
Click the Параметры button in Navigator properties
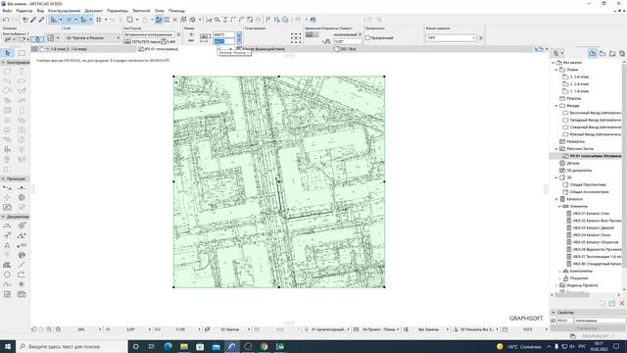click(x=588, y=328)
